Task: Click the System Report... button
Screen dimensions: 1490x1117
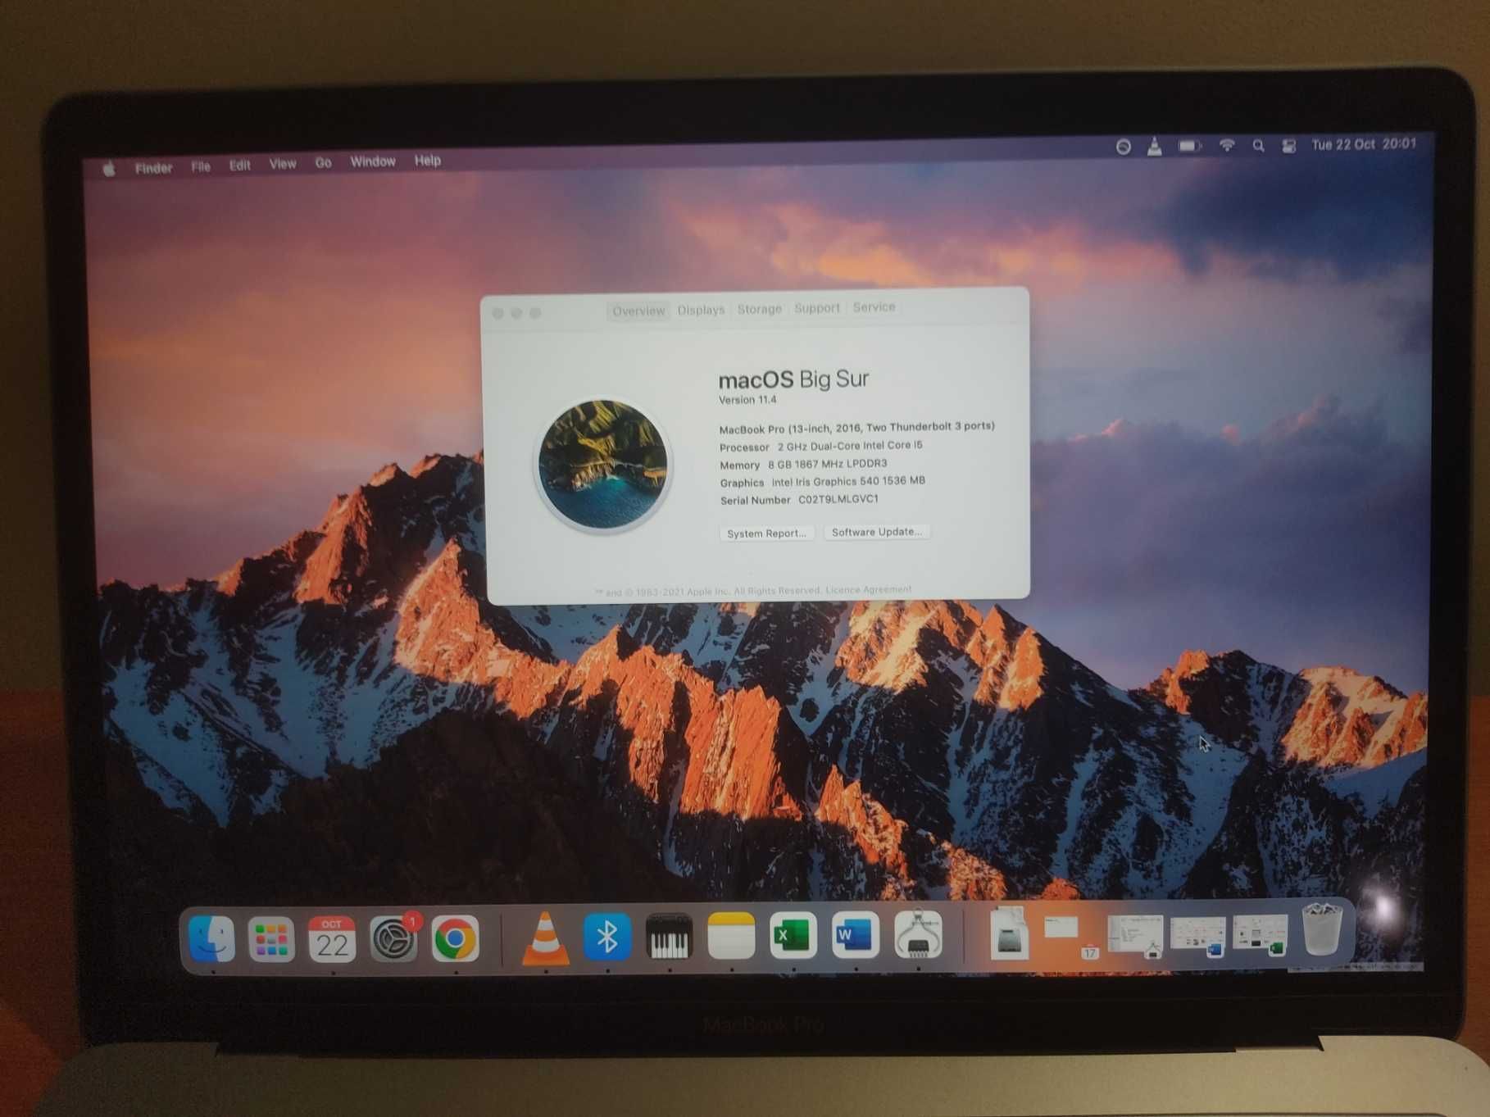Action: (x=766, y=534)
